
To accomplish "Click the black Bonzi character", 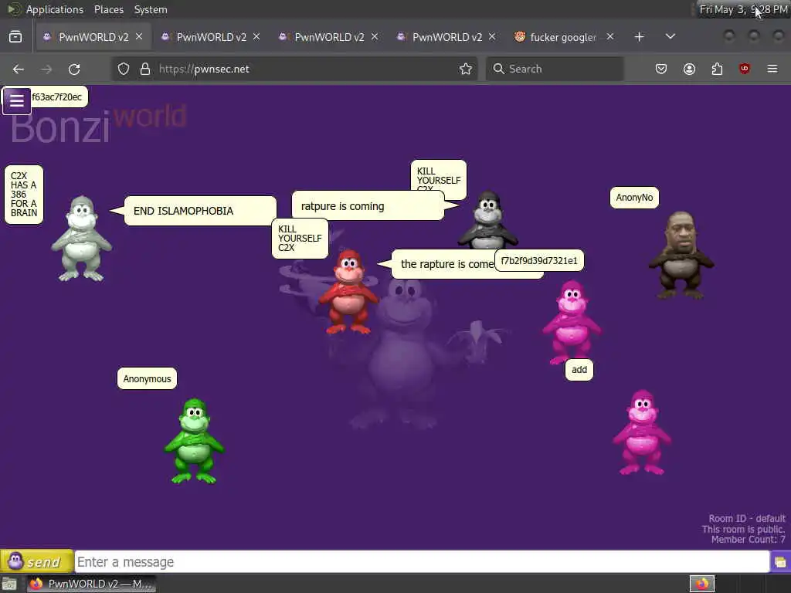I will 487,220.
